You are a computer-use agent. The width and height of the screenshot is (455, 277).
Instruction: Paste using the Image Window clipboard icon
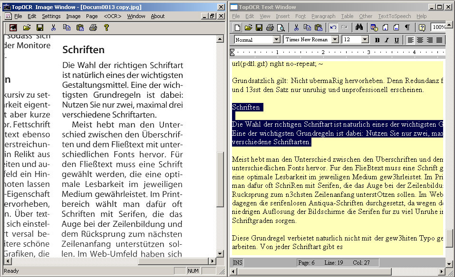click(x=80, y=28)
